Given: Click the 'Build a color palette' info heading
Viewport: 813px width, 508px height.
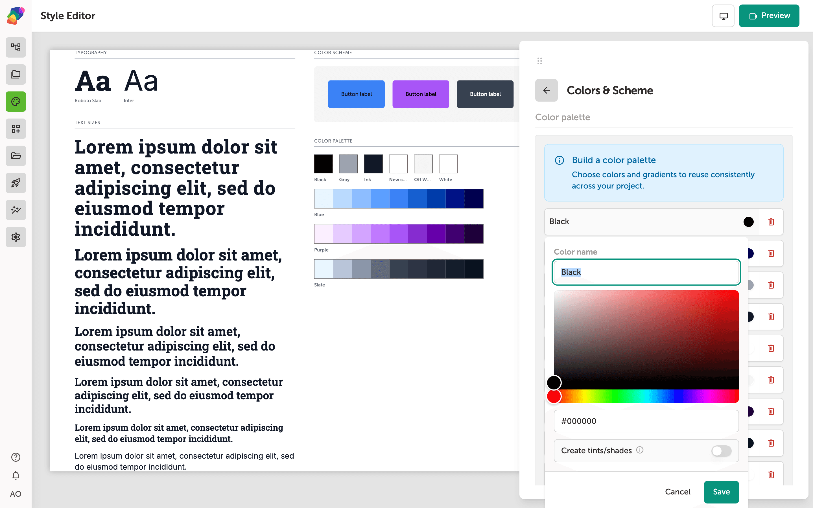Looking at the screenshot, I should (614, 160).
